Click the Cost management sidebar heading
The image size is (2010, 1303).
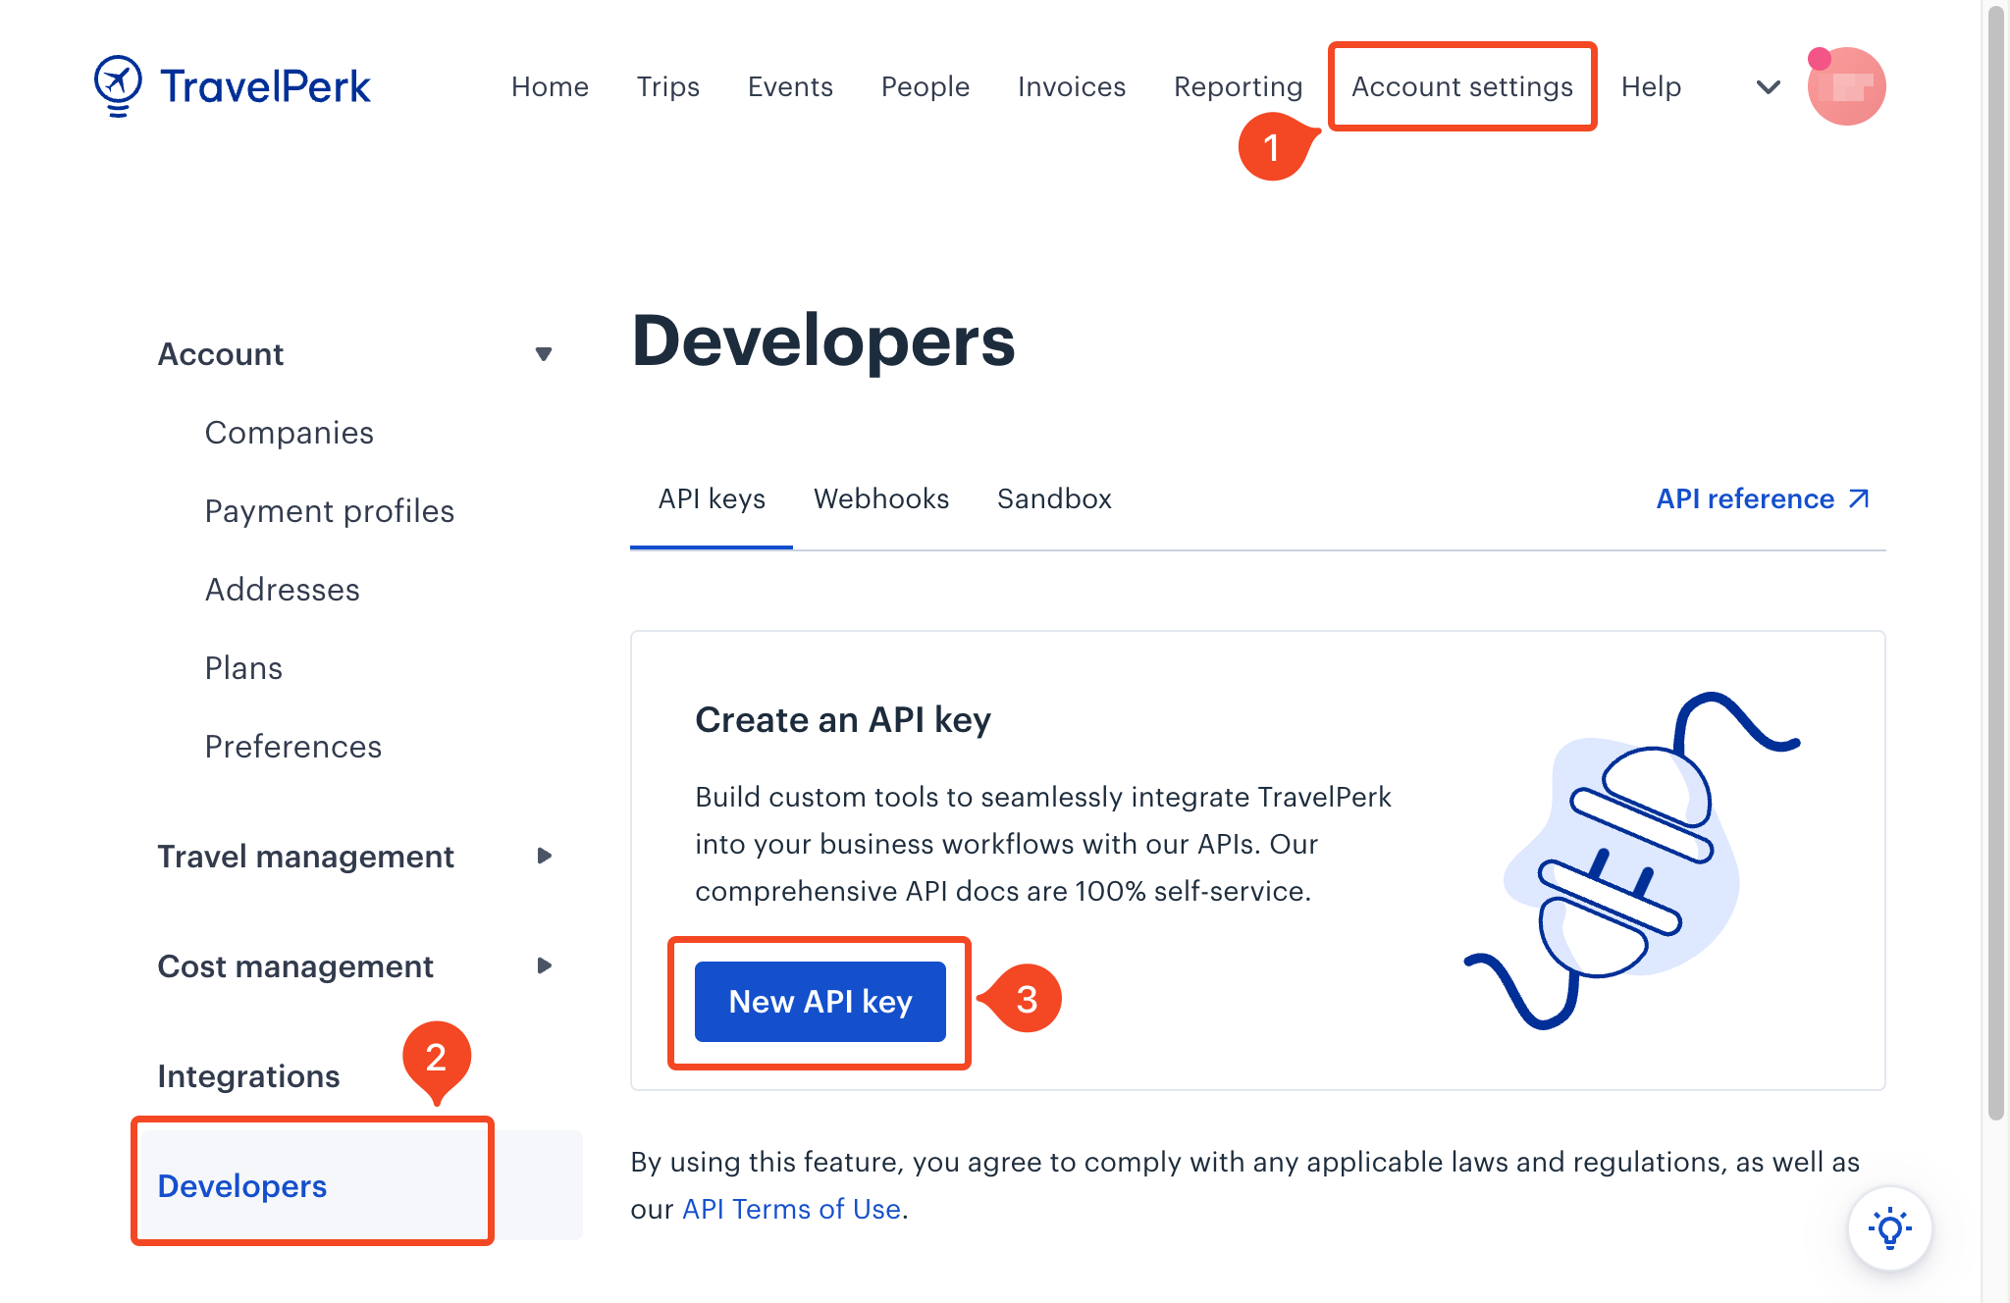pyautogui.click(x=295, y=966)
